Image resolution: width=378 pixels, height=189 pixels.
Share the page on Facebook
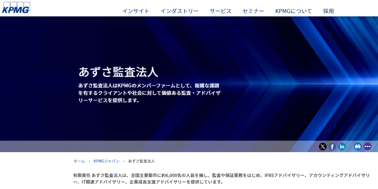[332, 147]
